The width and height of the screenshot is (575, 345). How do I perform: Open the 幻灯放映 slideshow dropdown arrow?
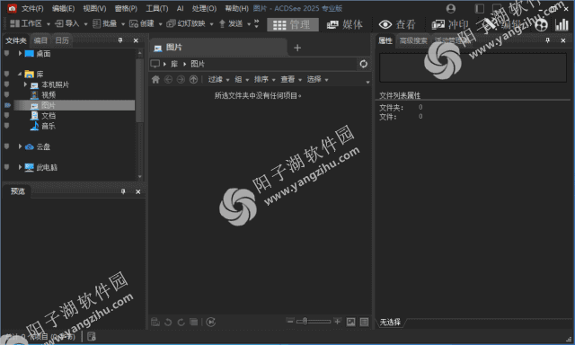pos(212,24)
